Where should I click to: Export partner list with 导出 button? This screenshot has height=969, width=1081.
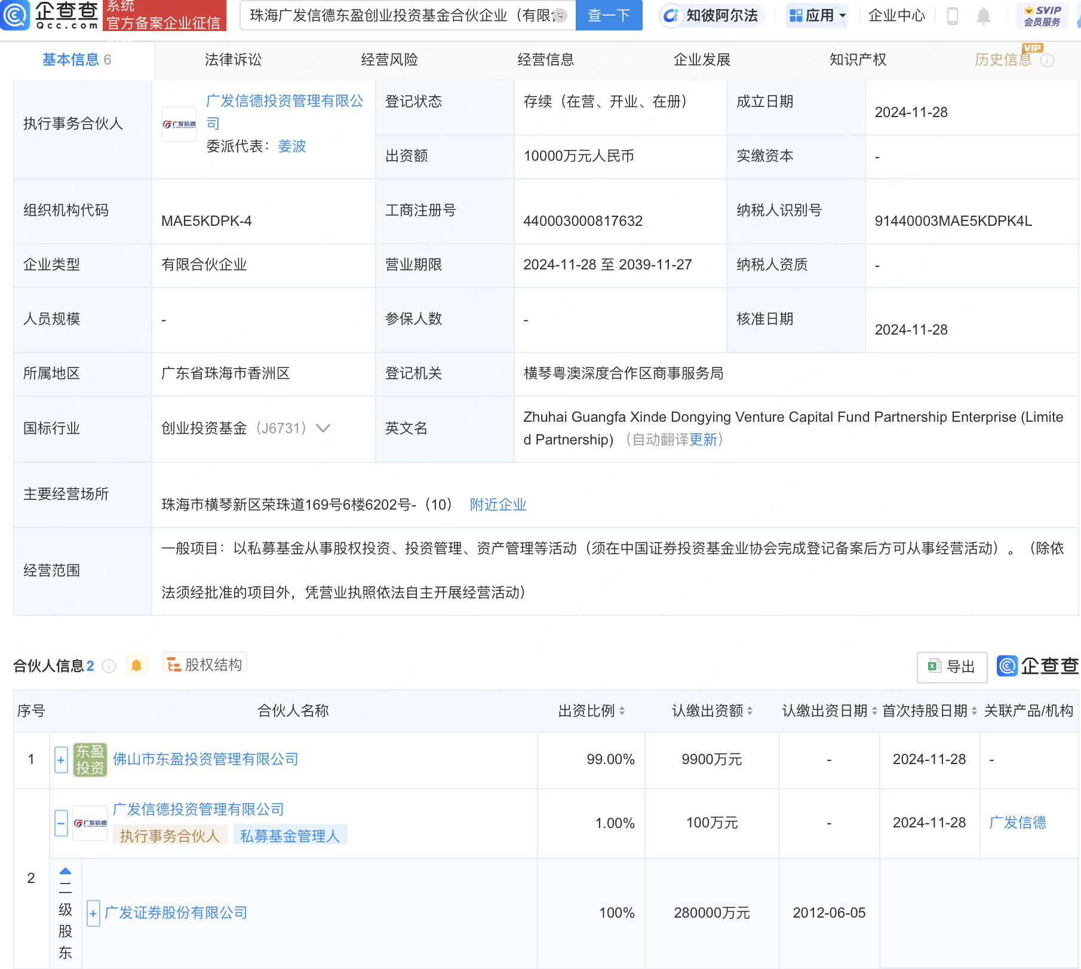(x=951, y=667)
